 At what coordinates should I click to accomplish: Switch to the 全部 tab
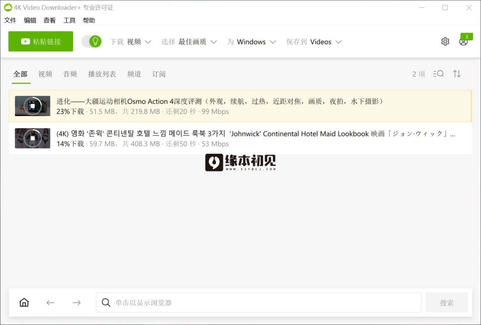pos(20,74)
